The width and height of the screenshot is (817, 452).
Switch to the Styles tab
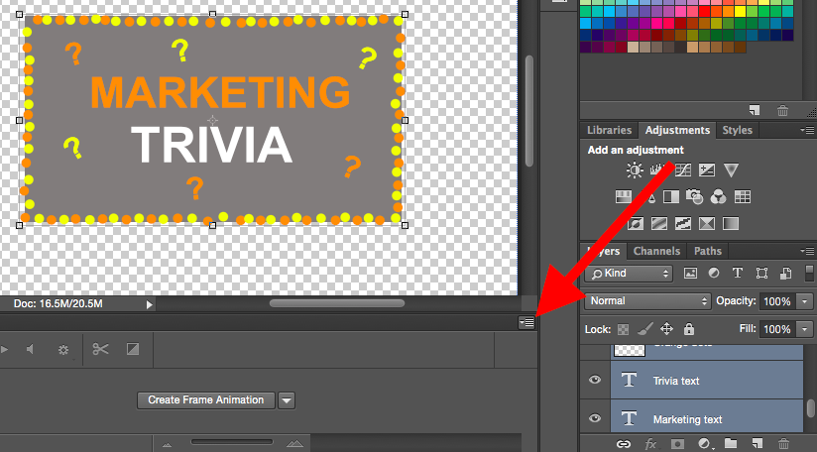tap(737, 130)
